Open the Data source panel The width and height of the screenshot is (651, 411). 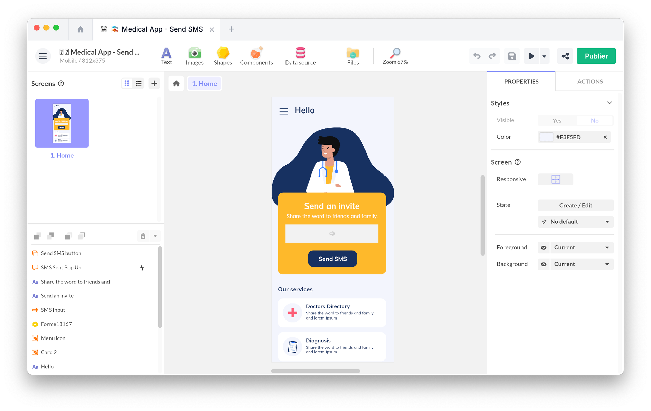[x=300, y=56]
